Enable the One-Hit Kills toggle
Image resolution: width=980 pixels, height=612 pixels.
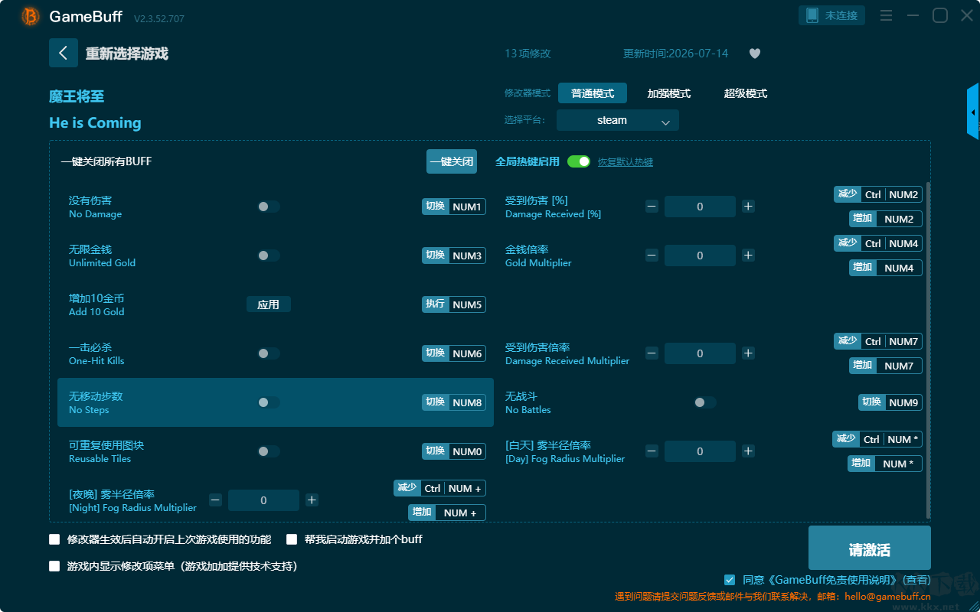[x=268, y=353]
